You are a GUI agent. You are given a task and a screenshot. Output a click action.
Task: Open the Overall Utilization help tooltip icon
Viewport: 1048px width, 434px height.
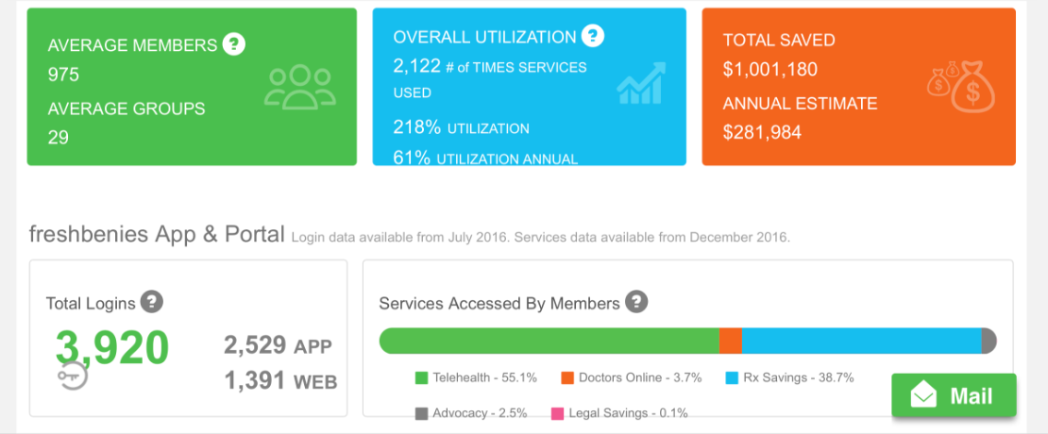tap(592, 37)
